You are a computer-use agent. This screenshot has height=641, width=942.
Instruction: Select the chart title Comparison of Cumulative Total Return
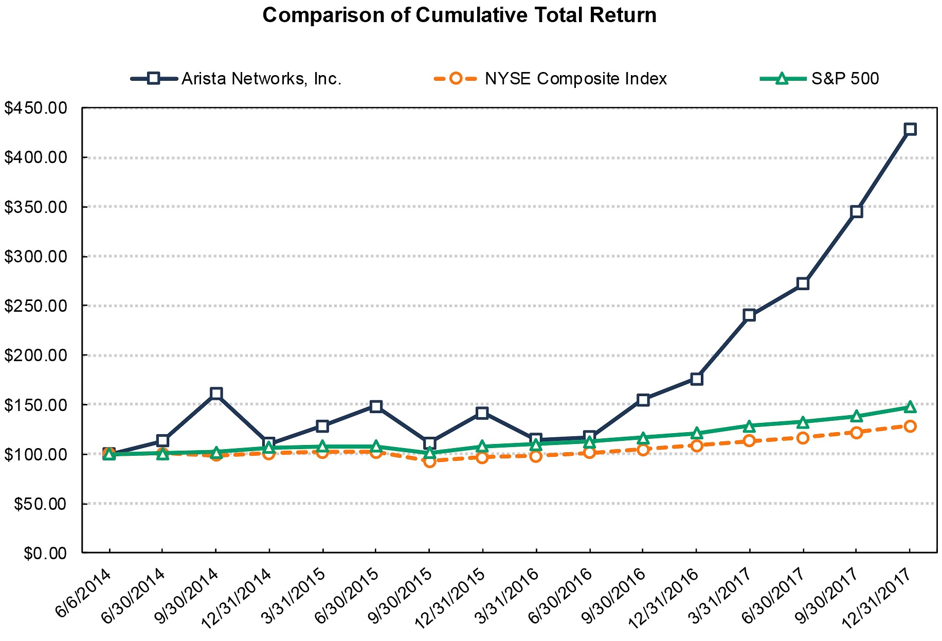(459, 15)
